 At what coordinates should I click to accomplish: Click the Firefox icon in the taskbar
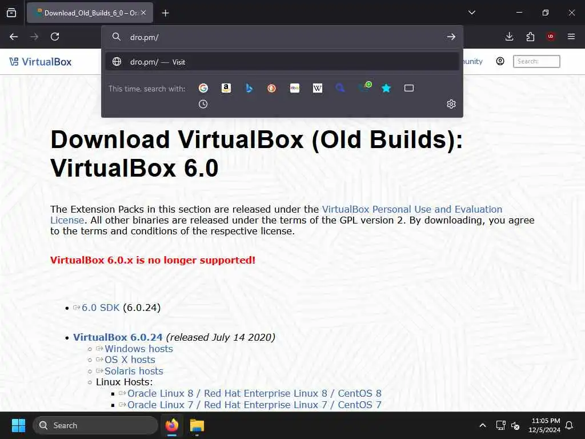pos(172,425)
